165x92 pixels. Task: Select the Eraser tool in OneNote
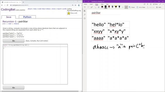102,7
